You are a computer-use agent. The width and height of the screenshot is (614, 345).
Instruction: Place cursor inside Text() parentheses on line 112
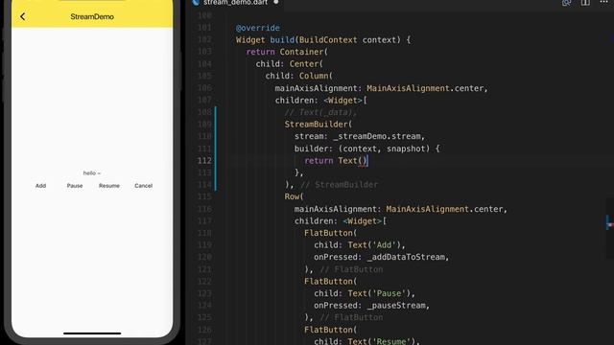363,161
